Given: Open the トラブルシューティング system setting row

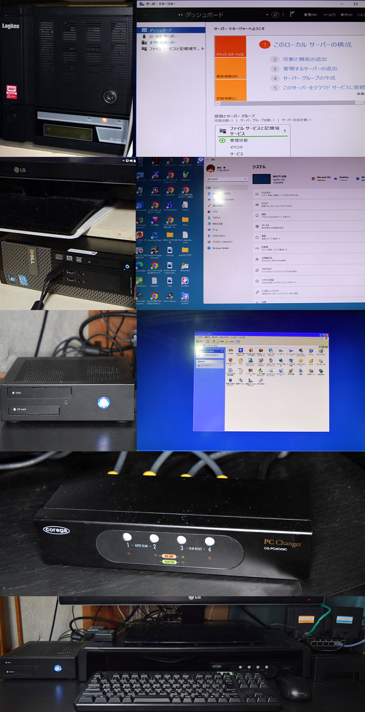Looking at the screenshot, I should coord(309,292).
